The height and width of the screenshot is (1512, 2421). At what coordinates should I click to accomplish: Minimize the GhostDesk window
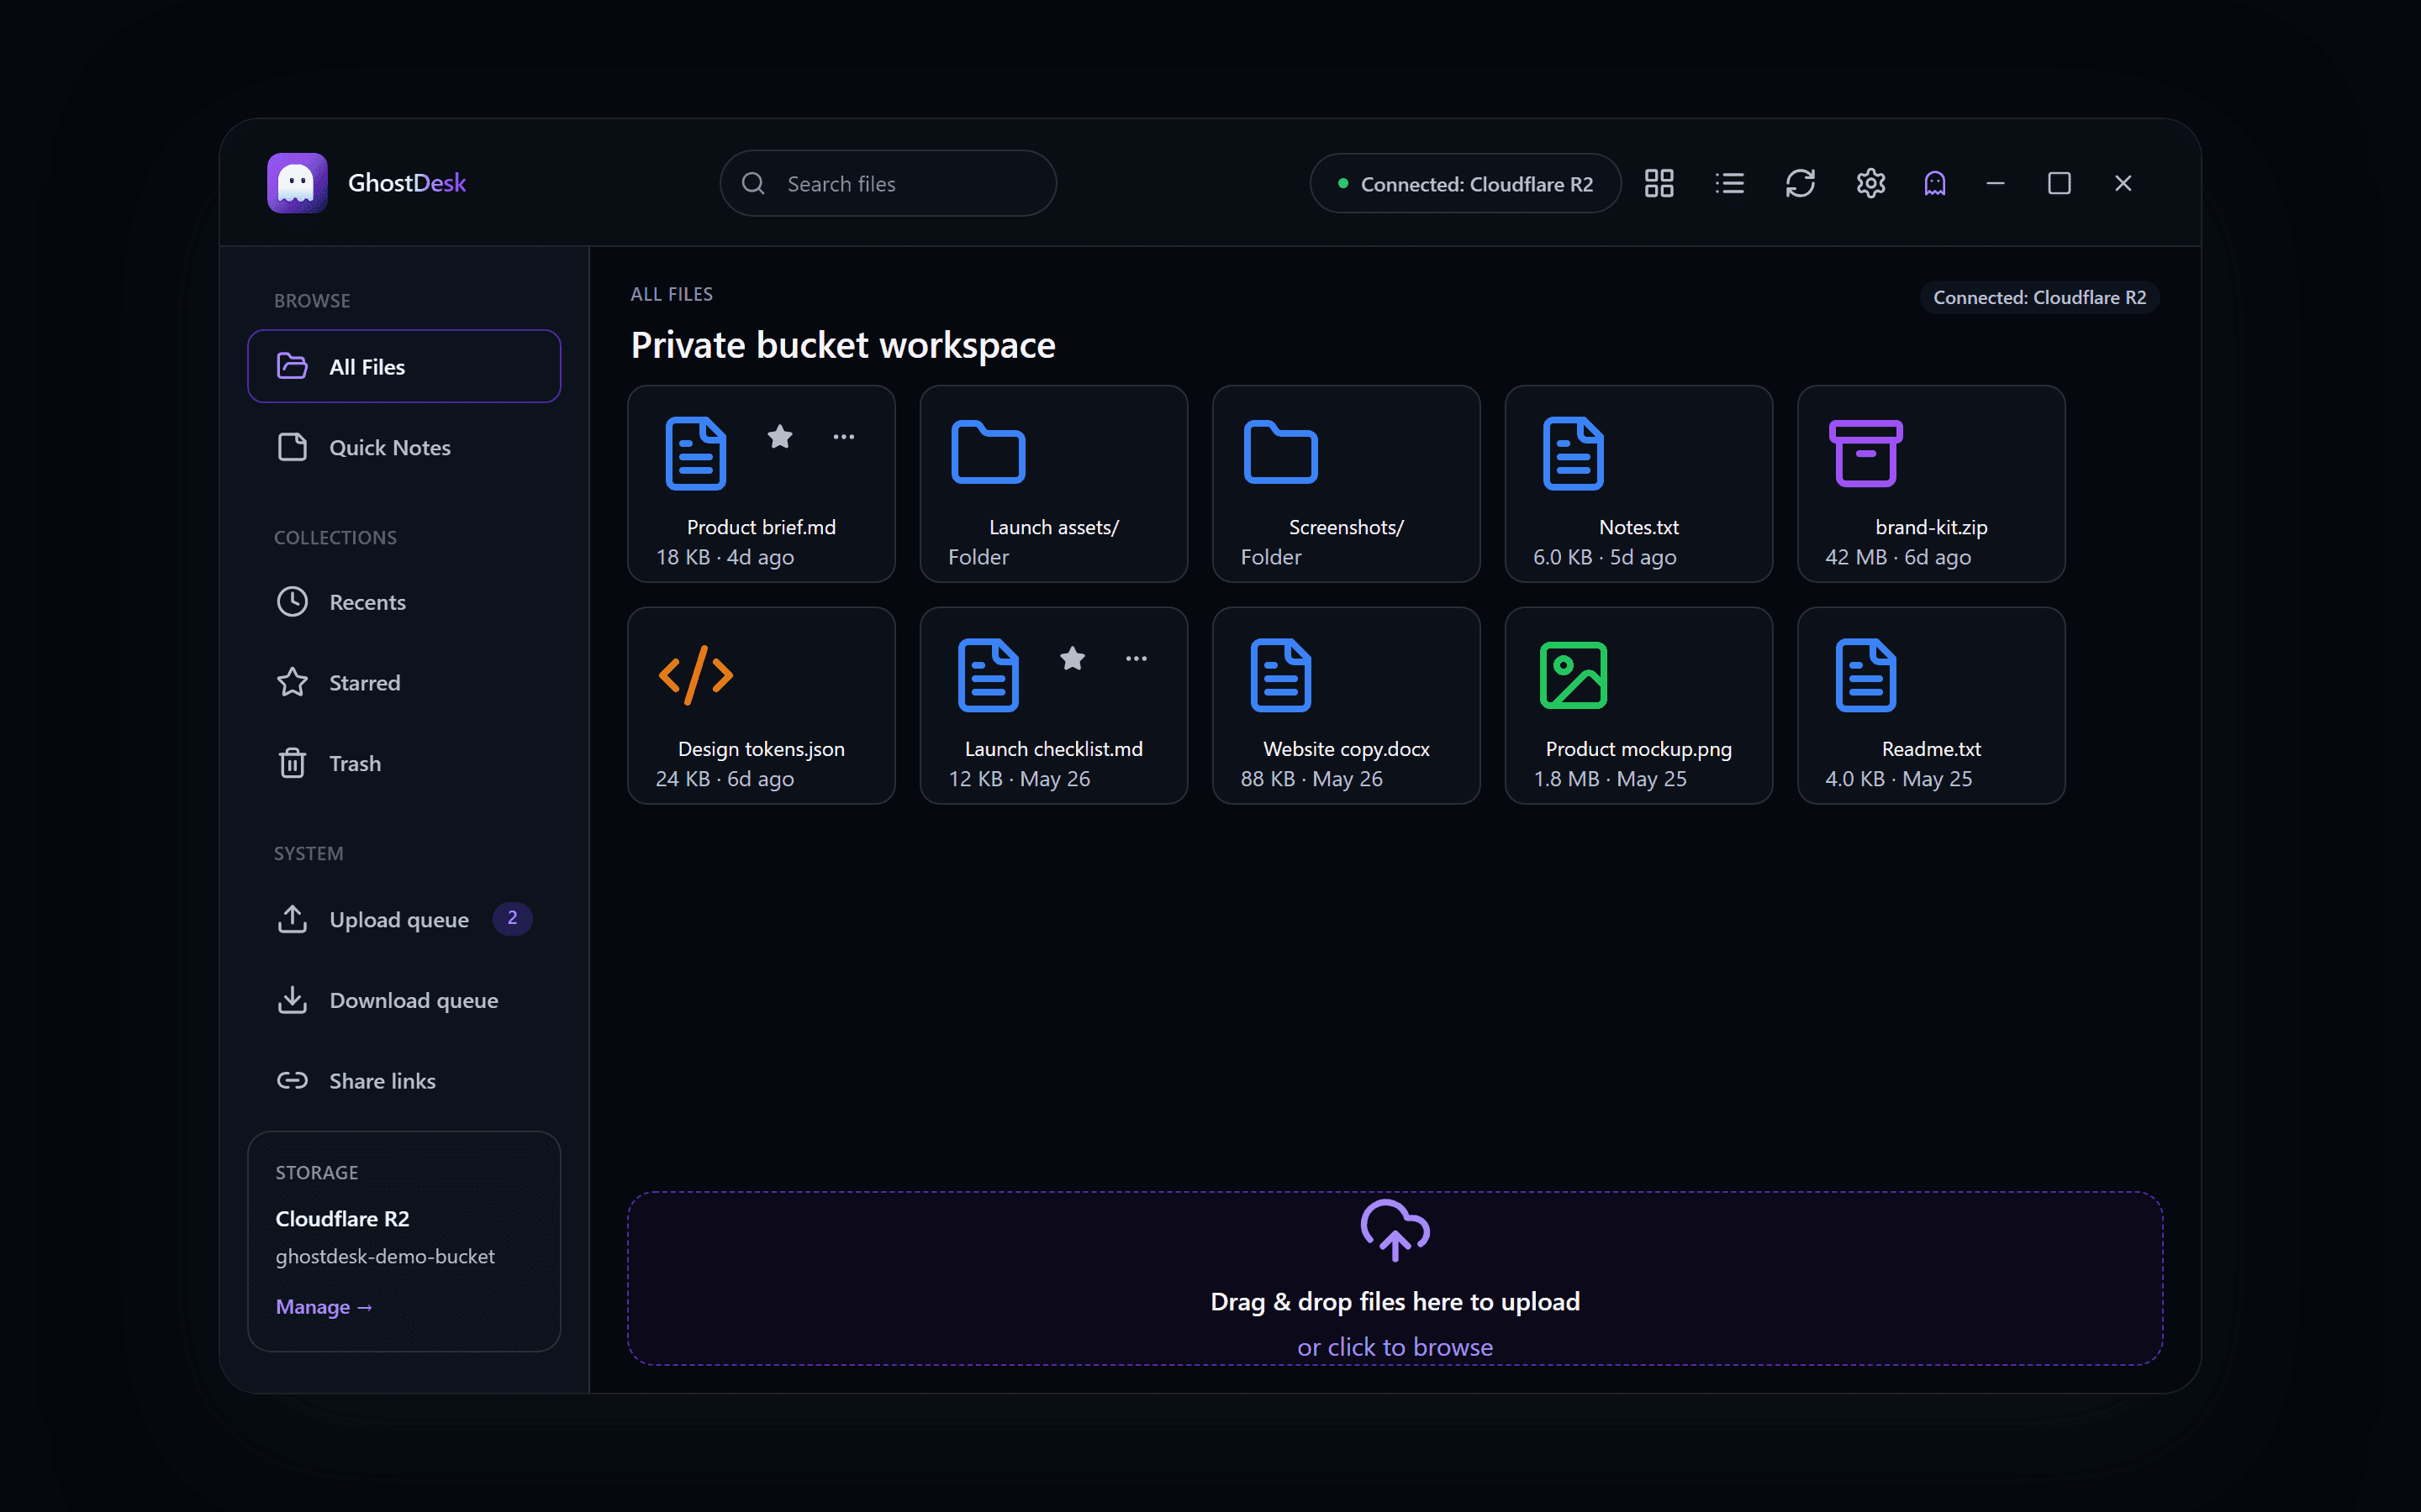1995,183
